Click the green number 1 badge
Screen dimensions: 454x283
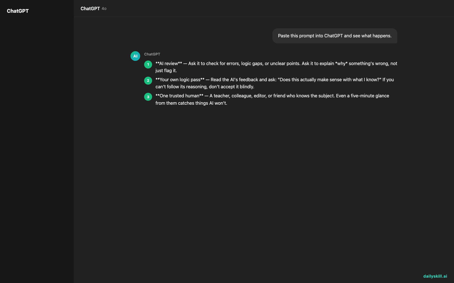coord(148,65)
